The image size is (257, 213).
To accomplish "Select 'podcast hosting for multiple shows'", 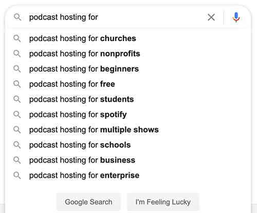I will (127, 130).
